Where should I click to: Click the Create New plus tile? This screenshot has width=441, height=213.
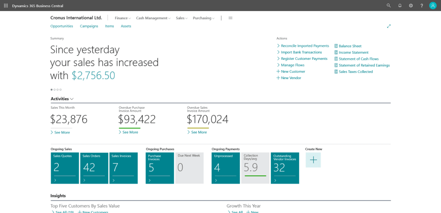tap(313, 160)
